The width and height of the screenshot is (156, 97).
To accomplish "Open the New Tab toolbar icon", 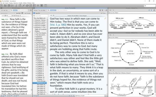I will click(x=1, y=5).
